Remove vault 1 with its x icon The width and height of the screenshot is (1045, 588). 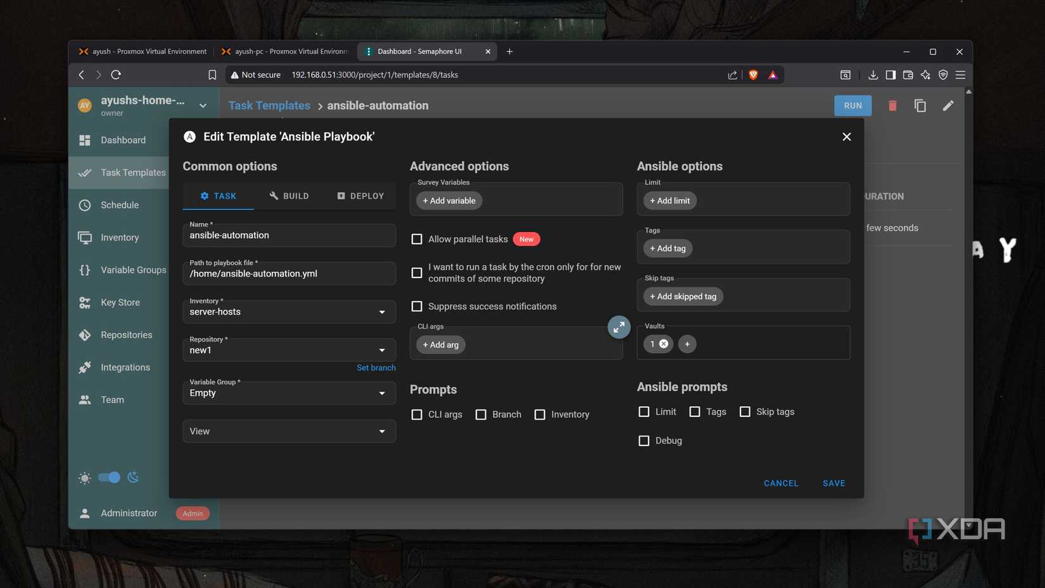(664, 343)
